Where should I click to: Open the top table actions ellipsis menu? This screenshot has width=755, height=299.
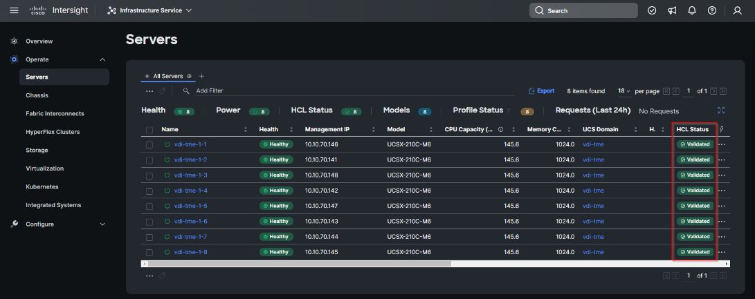point(149,90)
